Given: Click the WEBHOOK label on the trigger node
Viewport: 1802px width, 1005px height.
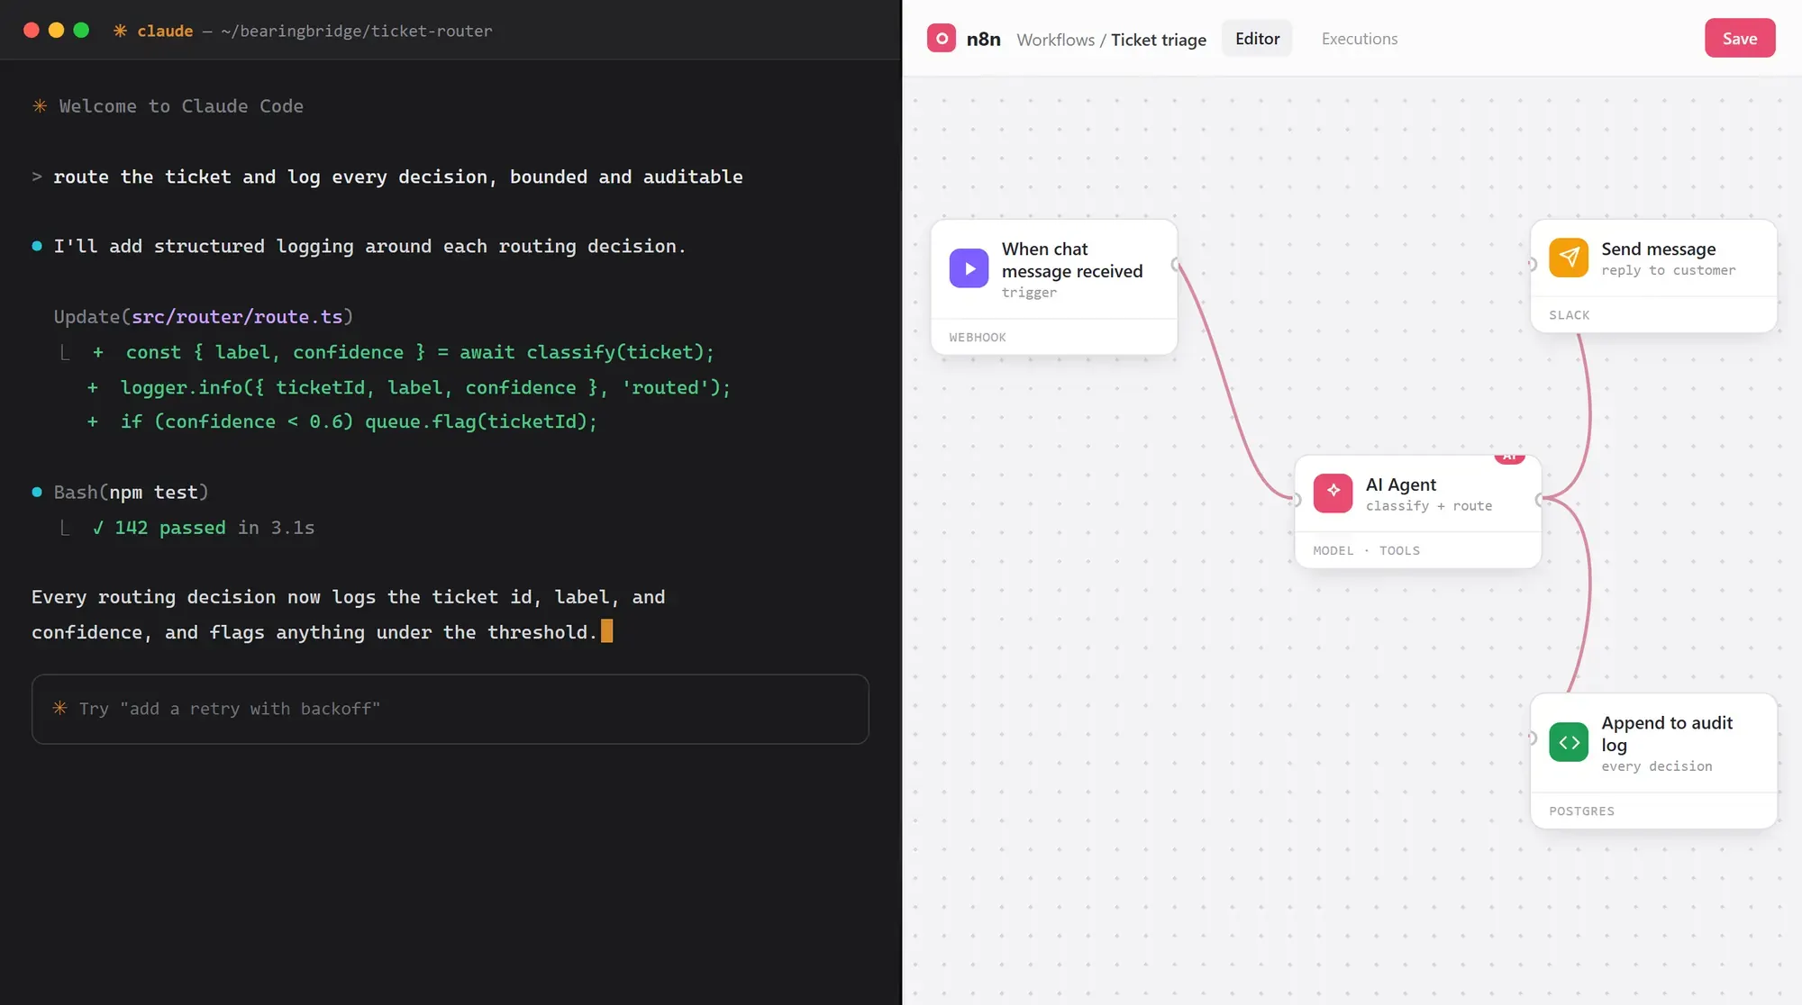Looking at the screenshot, I should coord(977,337).
